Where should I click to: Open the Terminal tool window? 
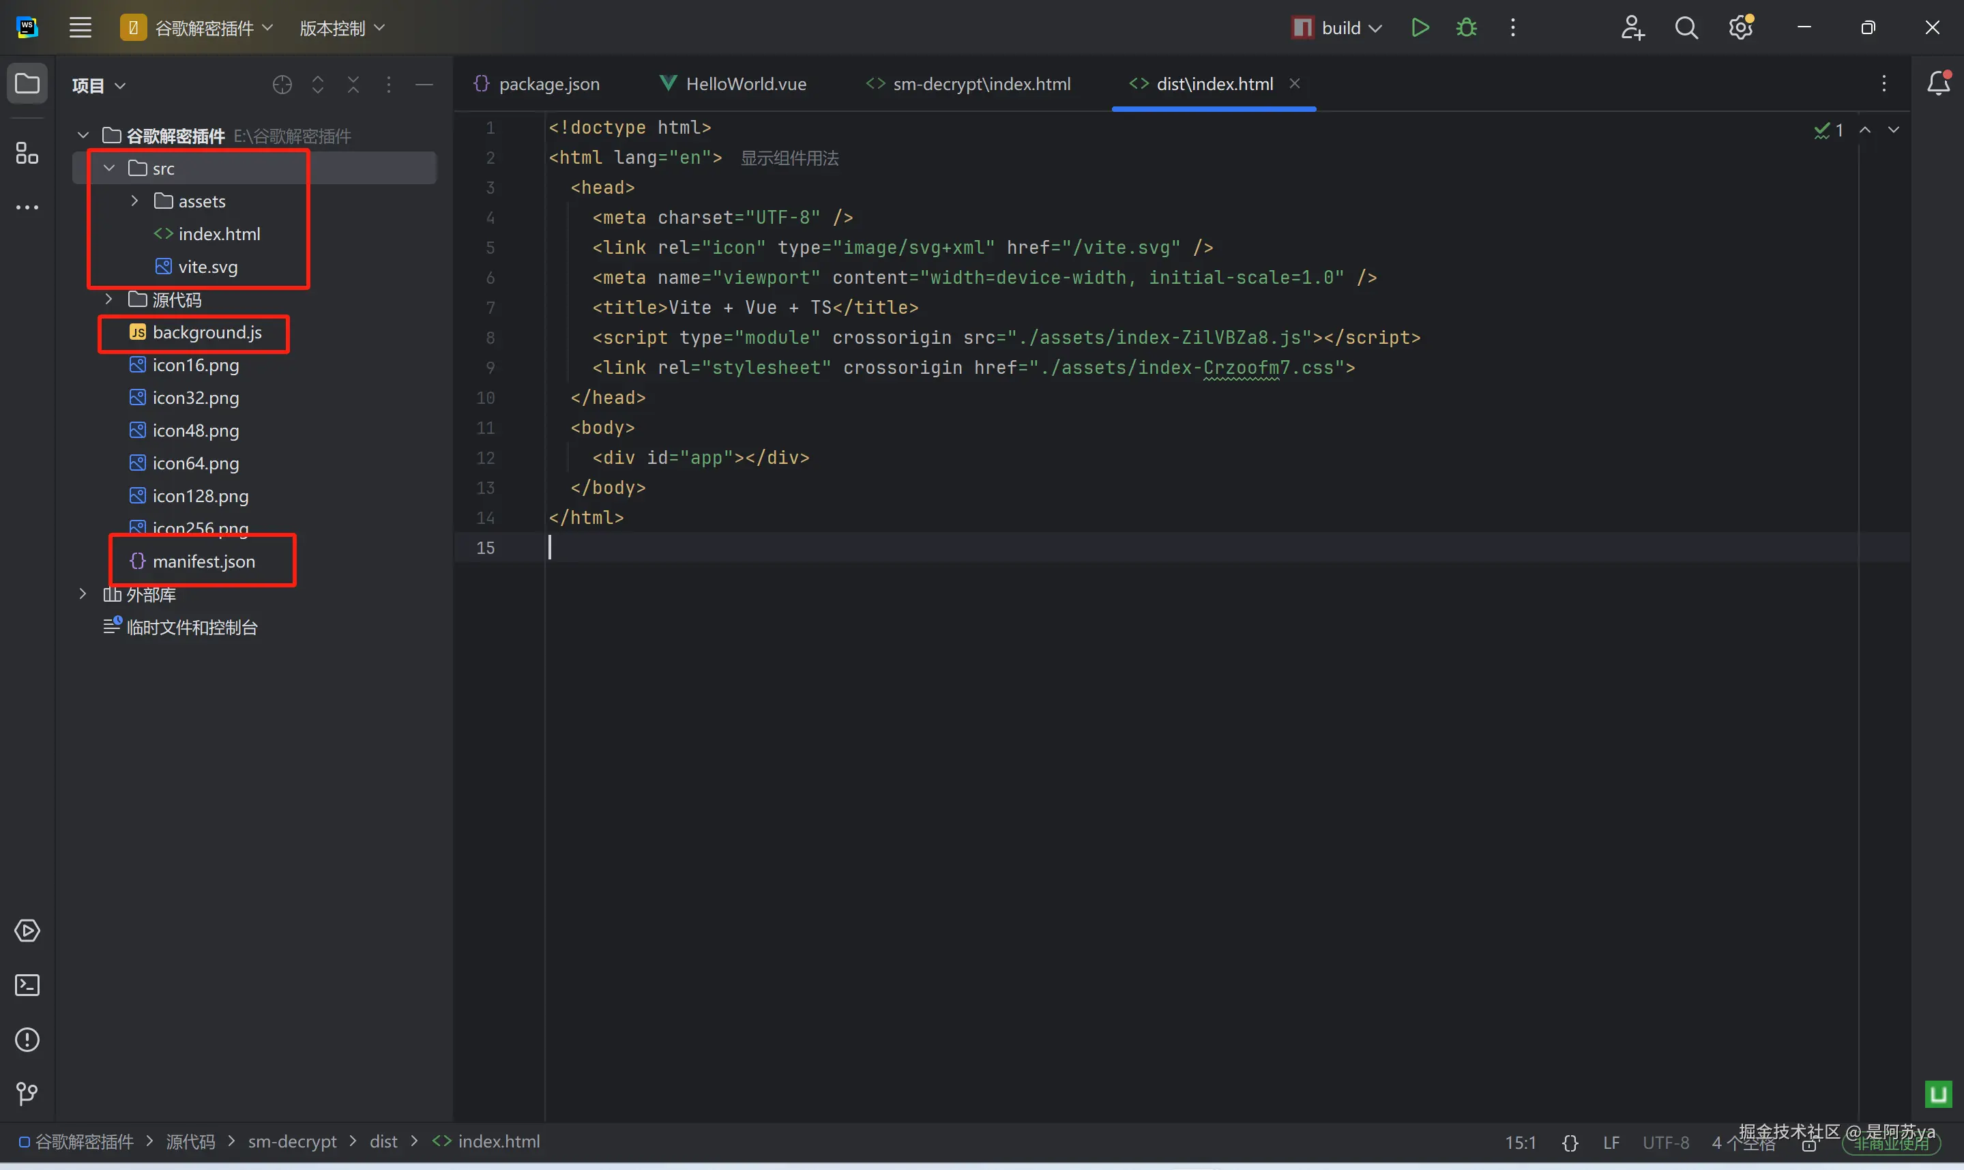(x=27, y=984)
